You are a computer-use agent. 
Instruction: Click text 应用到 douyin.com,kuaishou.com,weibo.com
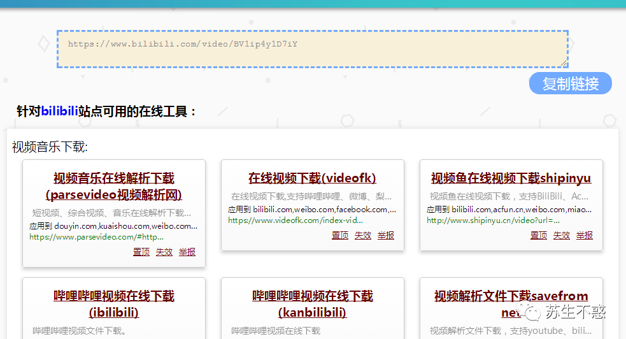[x=113, y=226]
